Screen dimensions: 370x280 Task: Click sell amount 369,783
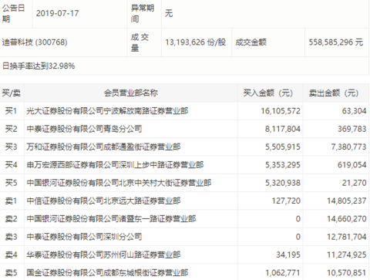pyautogui.click(x=352, y=129)
